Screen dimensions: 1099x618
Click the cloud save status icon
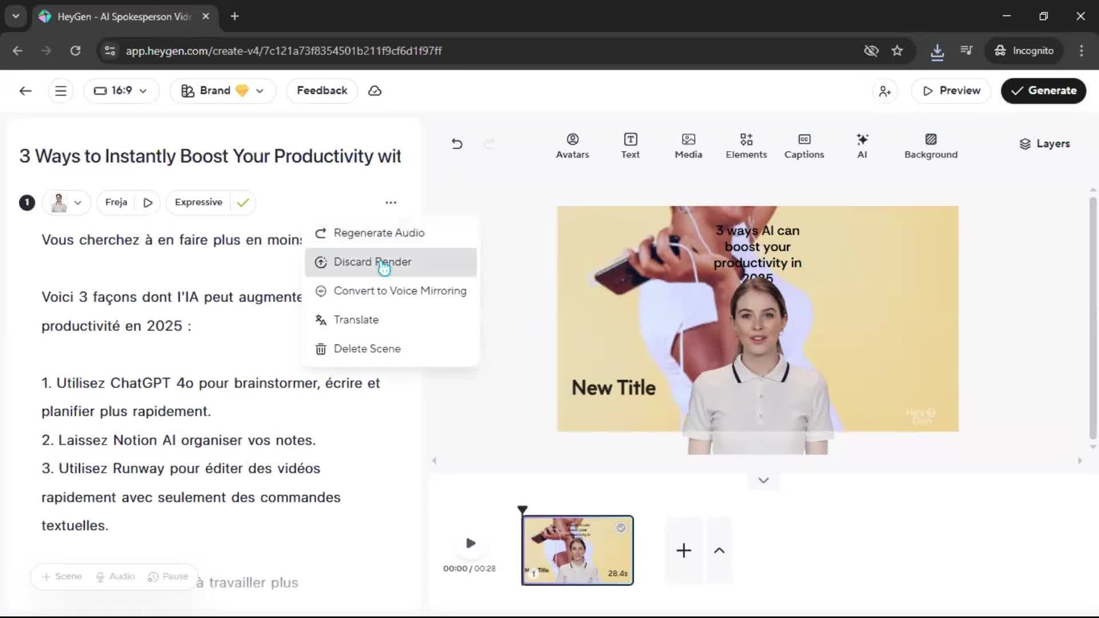tap(375, 91)
